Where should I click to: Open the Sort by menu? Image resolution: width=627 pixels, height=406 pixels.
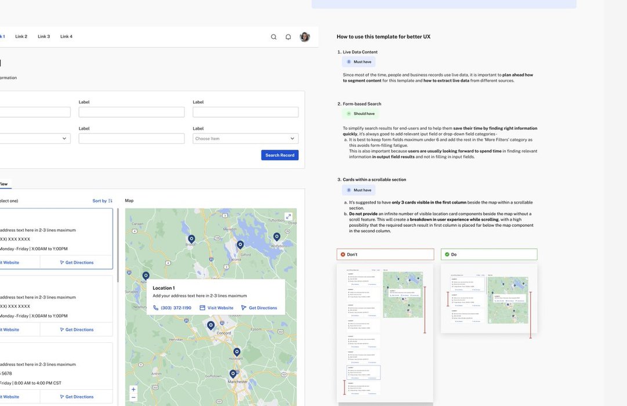pyautogui.click(x=102, y=201)
